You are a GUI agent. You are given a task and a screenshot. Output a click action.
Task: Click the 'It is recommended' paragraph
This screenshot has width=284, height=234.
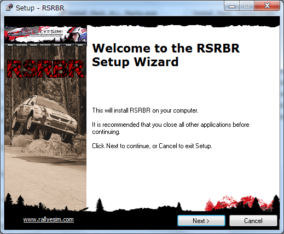point(171,128)
